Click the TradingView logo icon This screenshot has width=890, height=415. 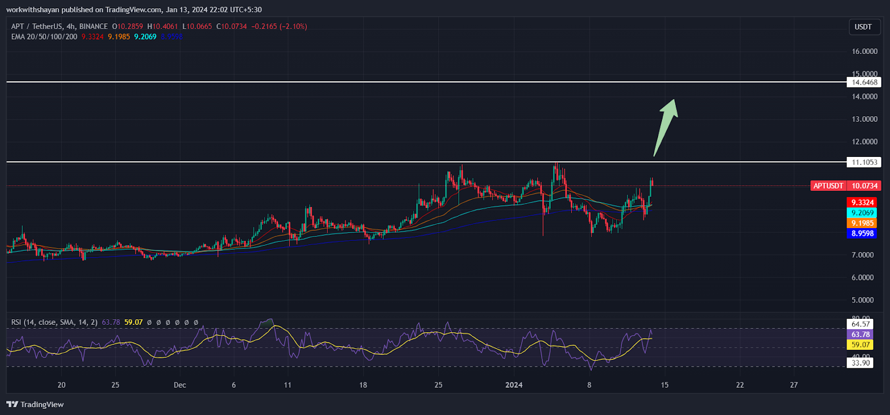[12, 404]
